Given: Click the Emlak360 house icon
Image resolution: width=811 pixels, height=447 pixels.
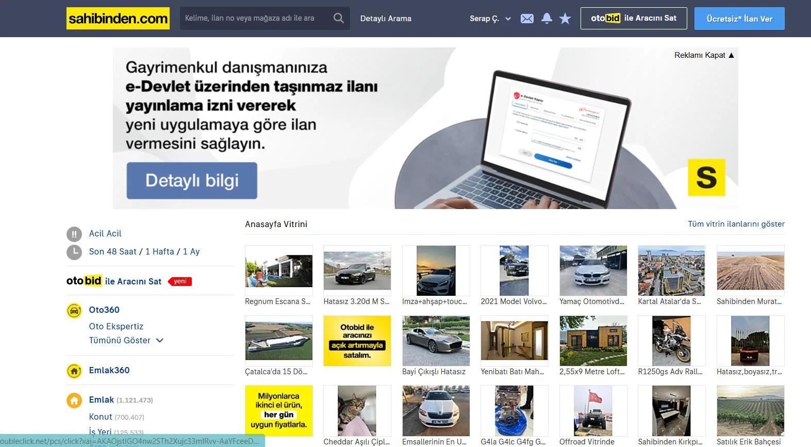Looking at the screenshot, I should [x=74, y=371].
